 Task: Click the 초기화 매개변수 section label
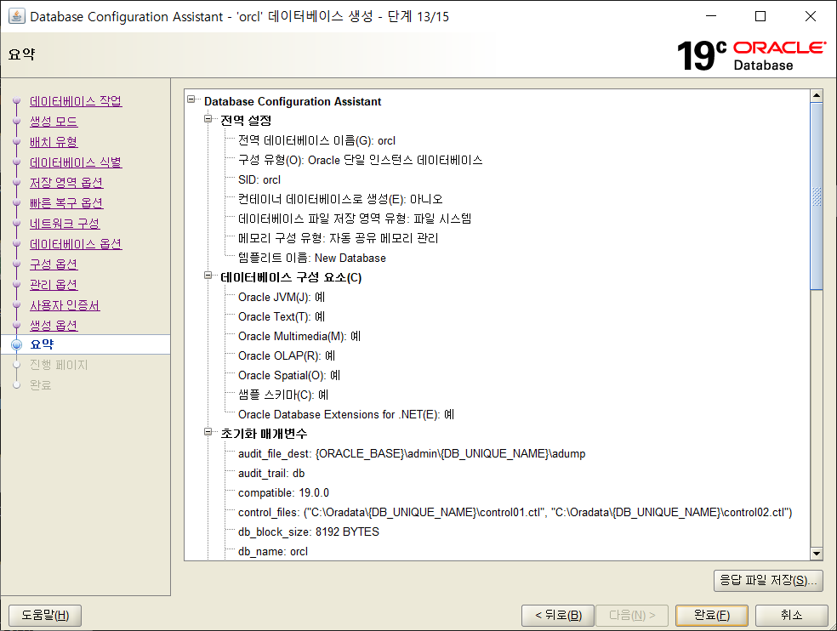pyautogui.click(x=265, y=434)
